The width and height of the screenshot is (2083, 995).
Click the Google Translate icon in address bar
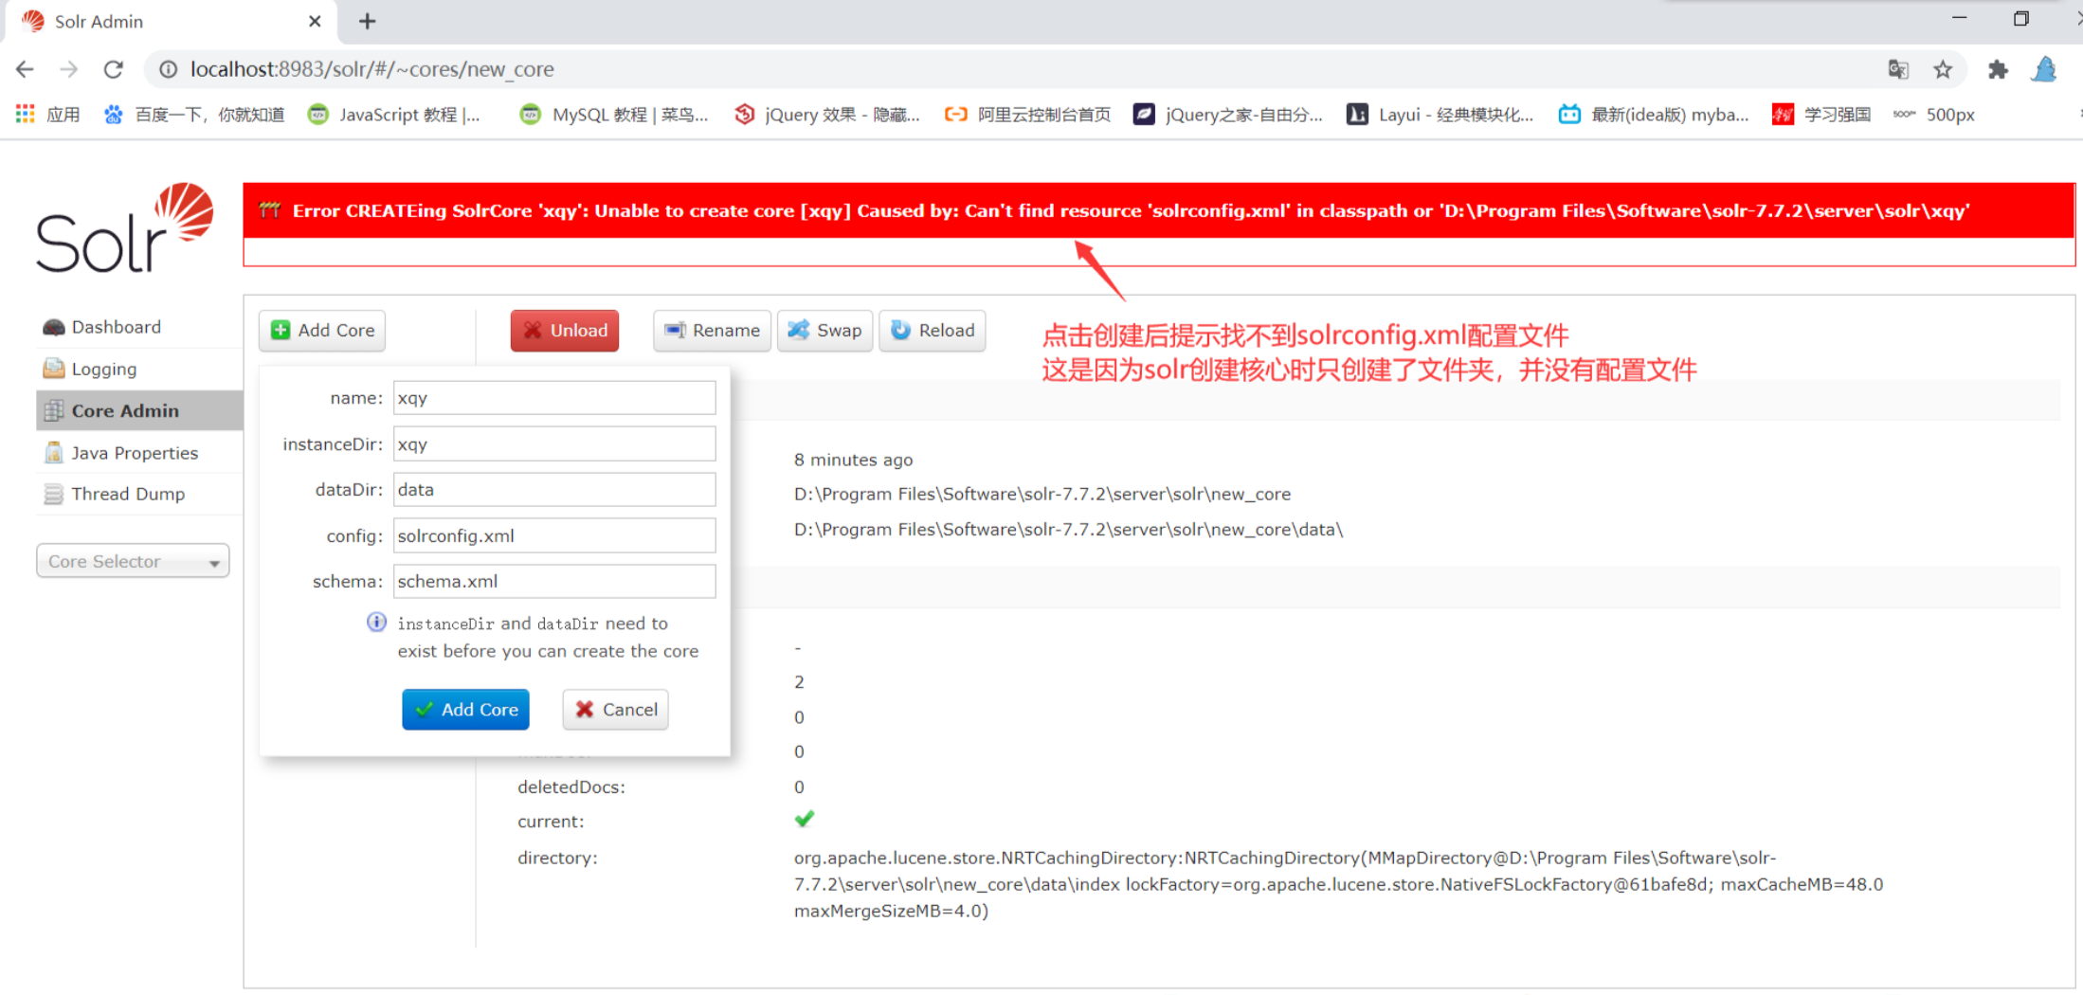1897,69
